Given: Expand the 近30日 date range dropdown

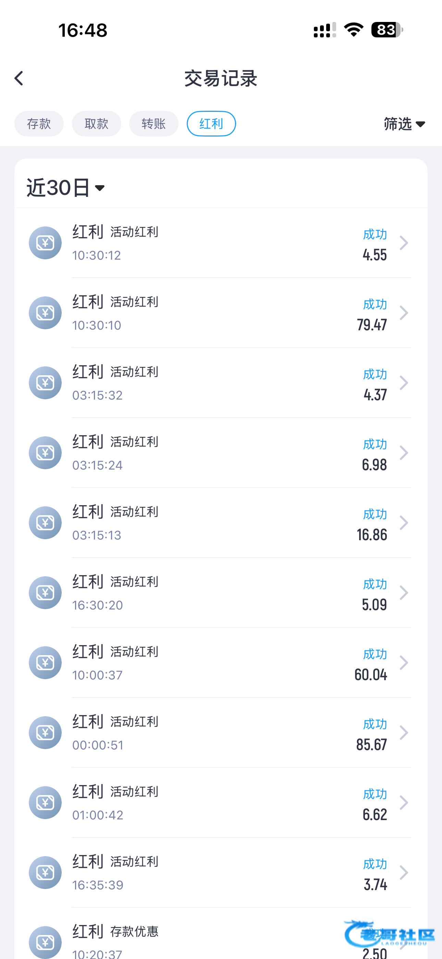Looking at the screenshot, I should 65,187.
